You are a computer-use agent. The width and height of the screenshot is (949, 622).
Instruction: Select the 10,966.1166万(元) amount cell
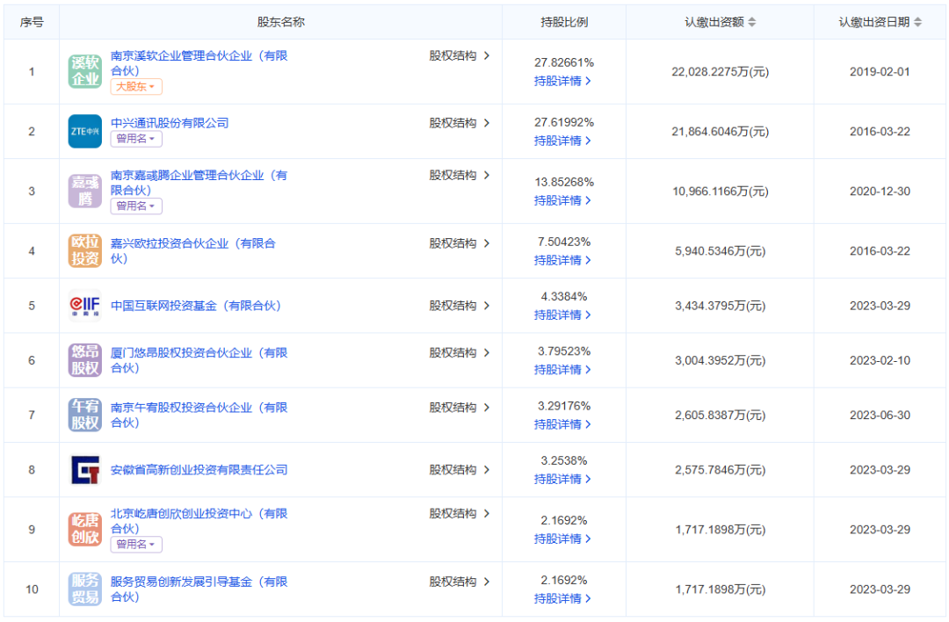tap(721, 192)
